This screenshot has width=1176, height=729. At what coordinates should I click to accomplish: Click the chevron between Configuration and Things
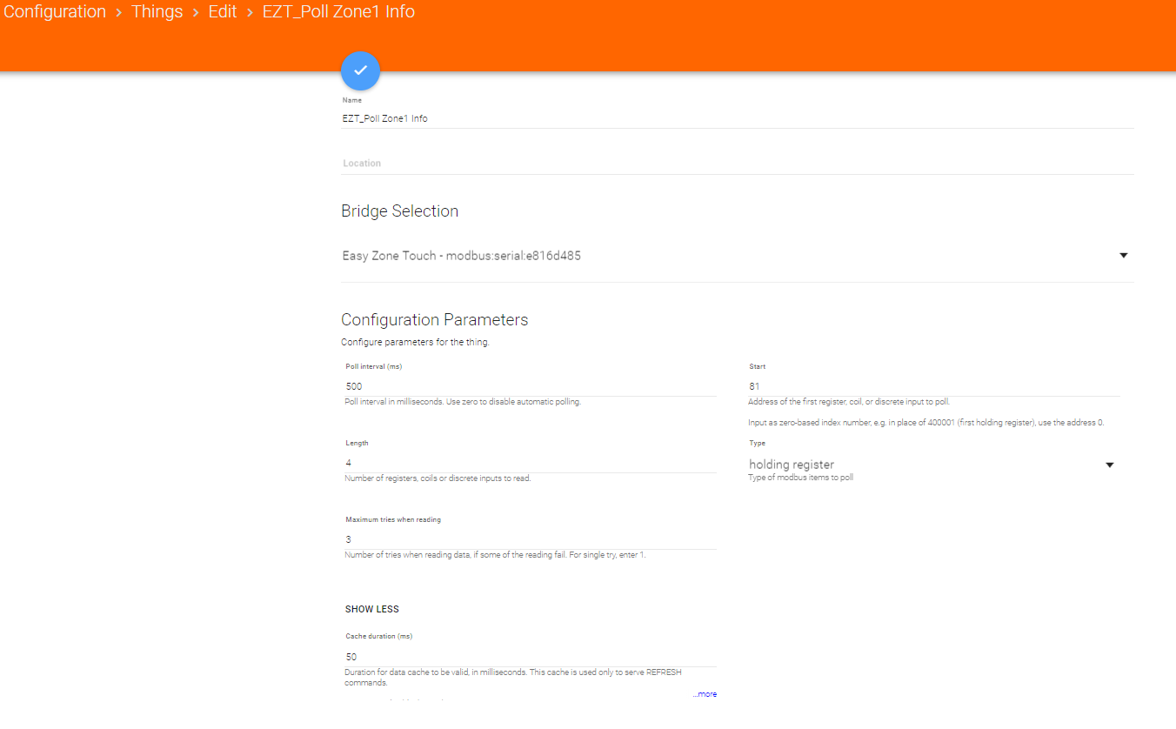click(x=119, y=12)
